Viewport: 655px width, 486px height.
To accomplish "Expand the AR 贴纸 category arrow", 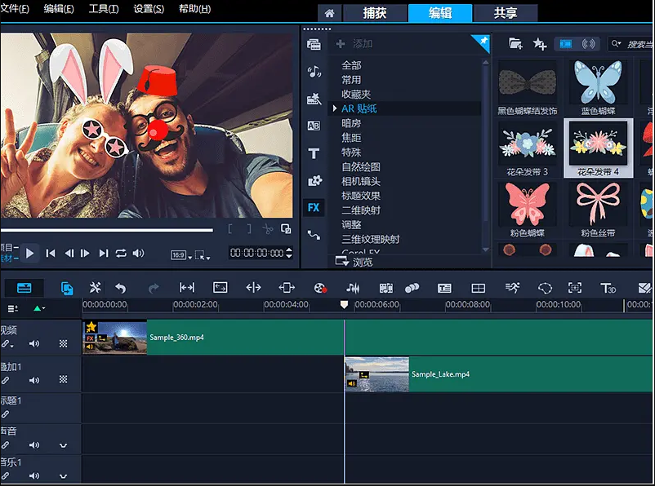I will [334, 108].
